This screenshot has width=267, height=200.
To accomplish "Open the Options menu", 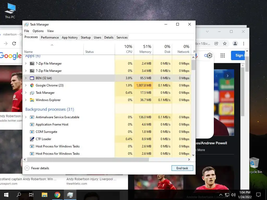I will 38,31.
